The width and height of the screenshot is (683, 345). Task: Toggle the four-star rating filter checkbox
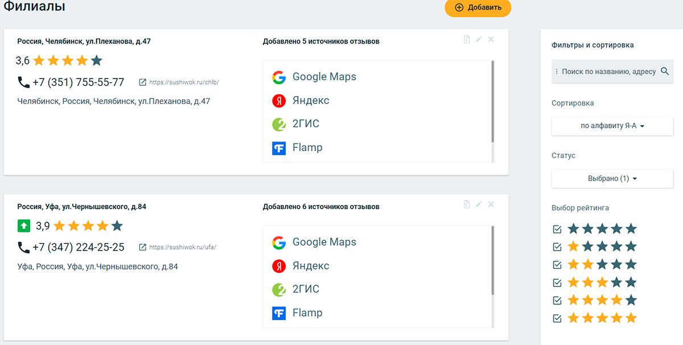click(557, 301)
